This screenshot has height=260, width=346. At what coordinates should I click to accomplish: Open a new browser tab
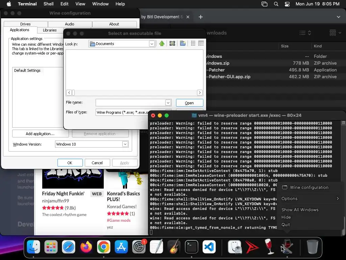(x=201, y=17)
